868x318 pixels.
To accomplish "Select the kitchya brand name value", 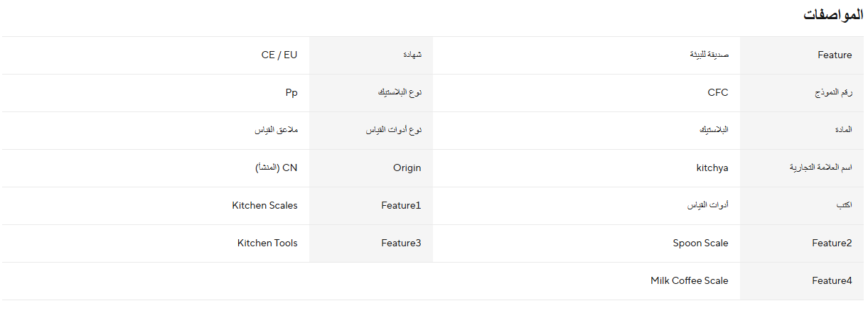I will click(x=712, y=168).
